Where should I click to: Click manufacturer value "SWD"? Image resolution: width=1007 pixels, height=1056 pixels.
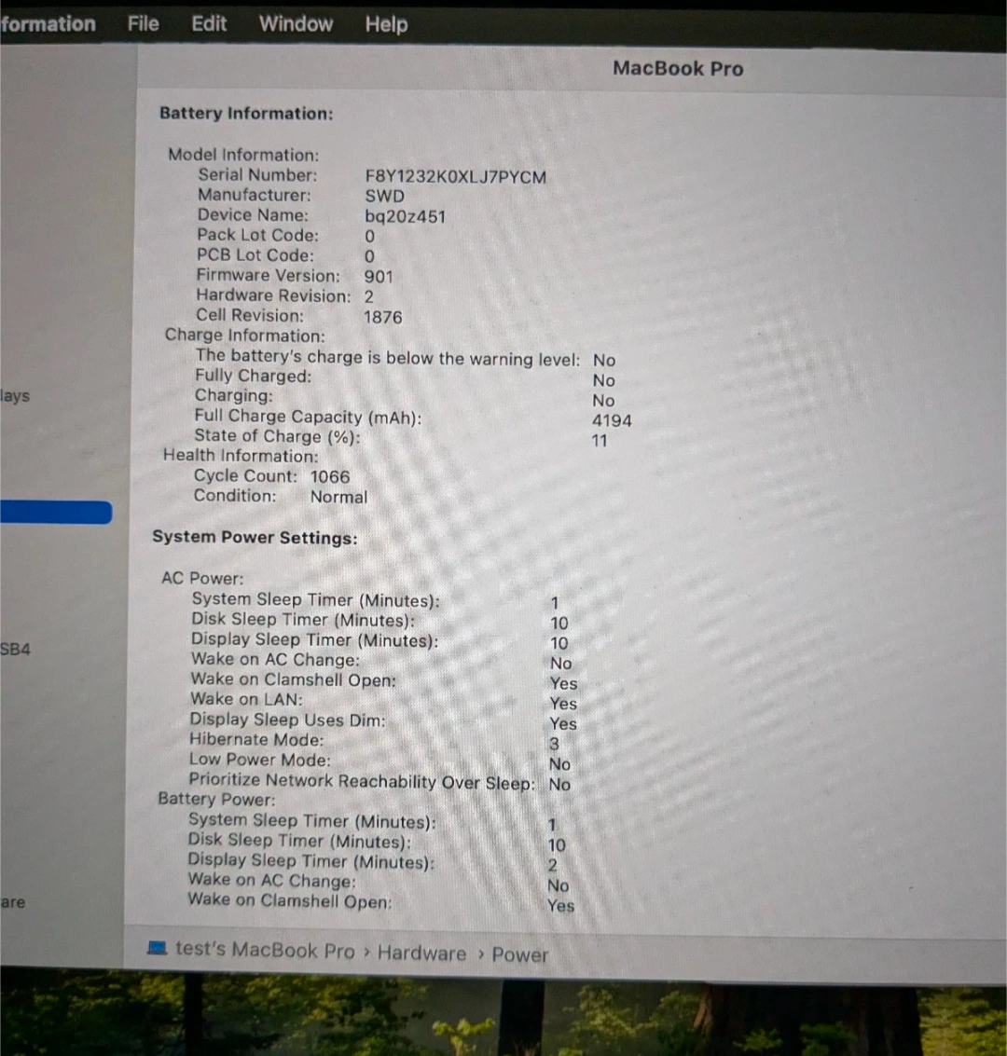coord(384,196)
